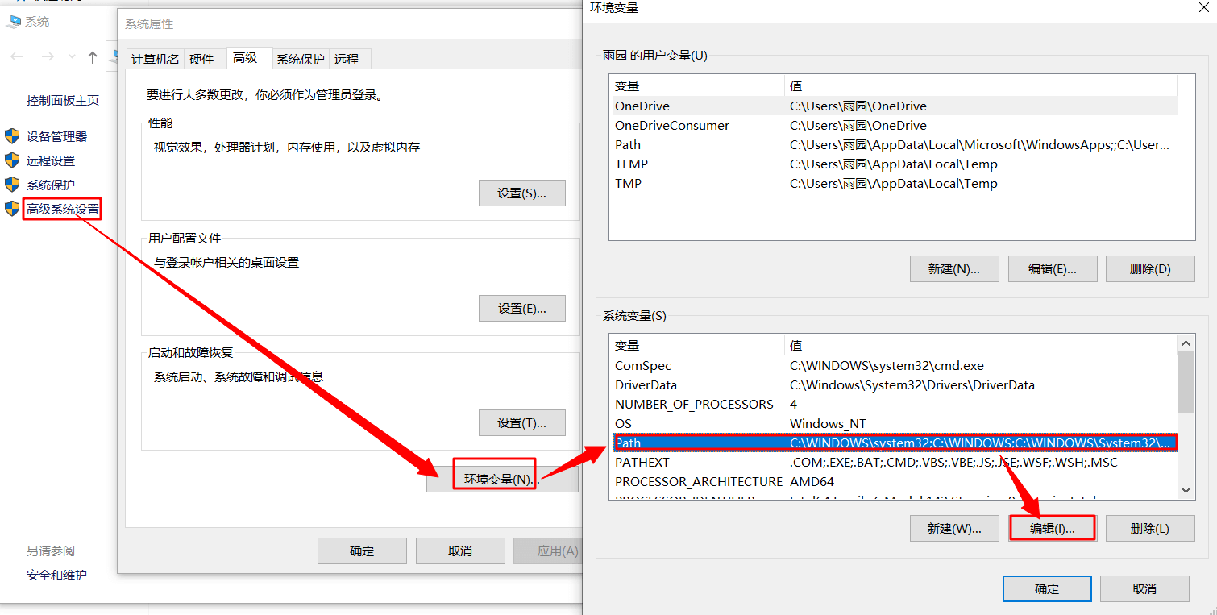
Task: Click 确定 in 系统属性 dialog
Action: [362, 551]
